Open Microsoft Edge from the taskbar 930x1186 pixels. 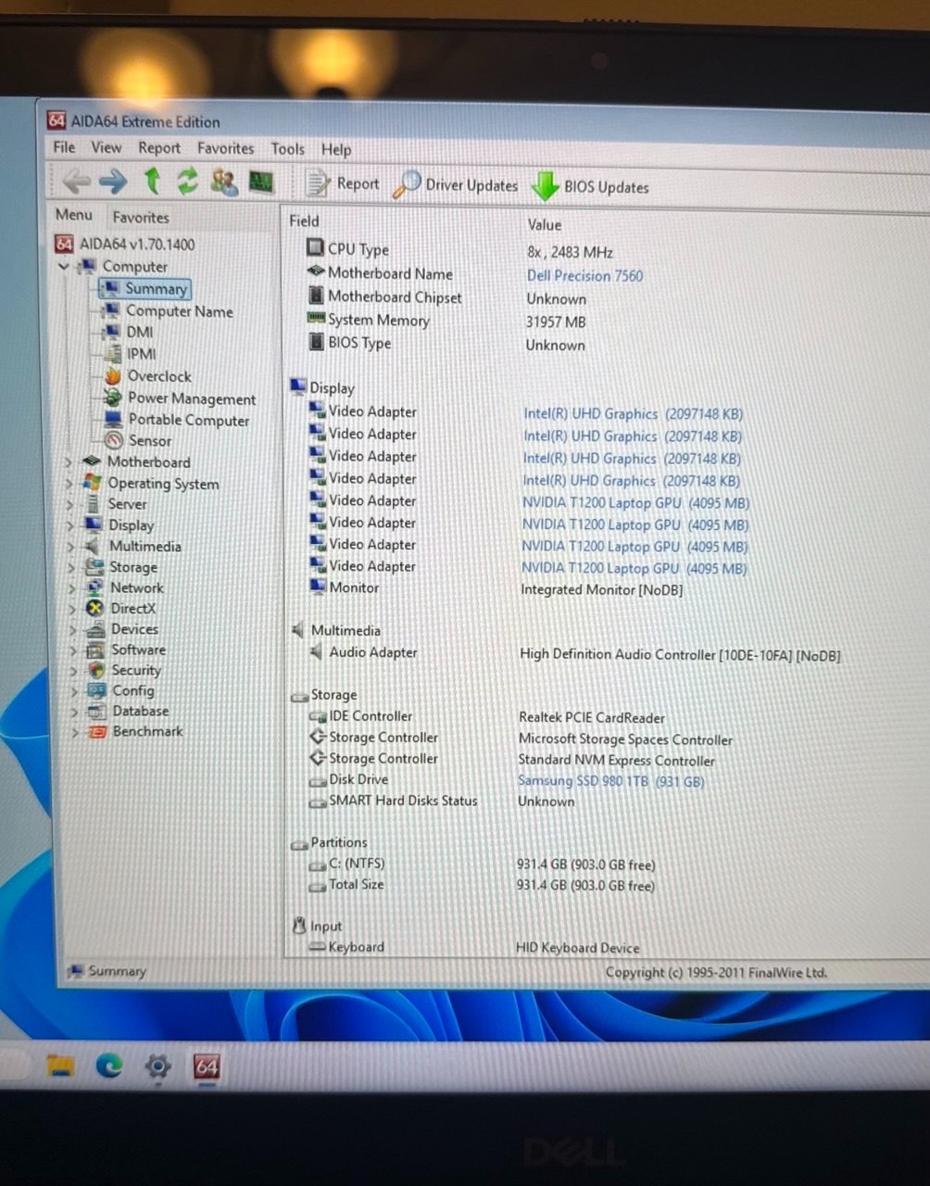tap(109, 1067)
